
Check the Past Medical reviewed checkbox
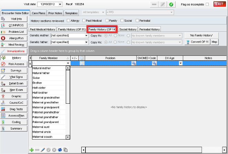[84, 21]
